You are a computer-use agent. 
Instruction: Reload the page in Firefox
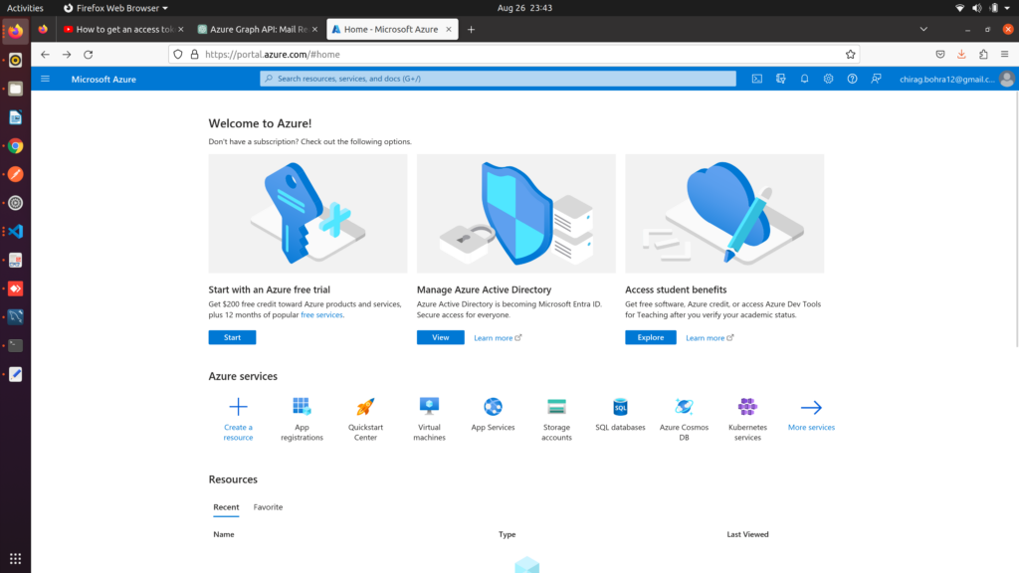(89, 55)
